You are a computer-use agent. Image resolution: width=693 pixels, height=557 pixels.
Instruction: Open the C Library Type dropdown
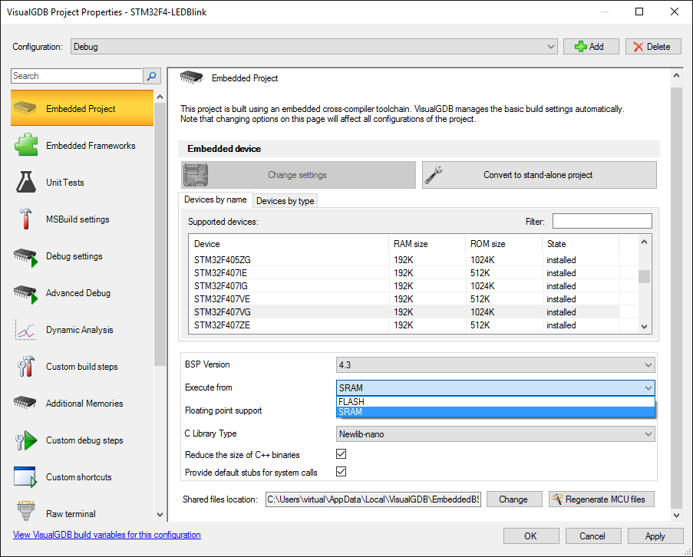(x=495, y=434)
